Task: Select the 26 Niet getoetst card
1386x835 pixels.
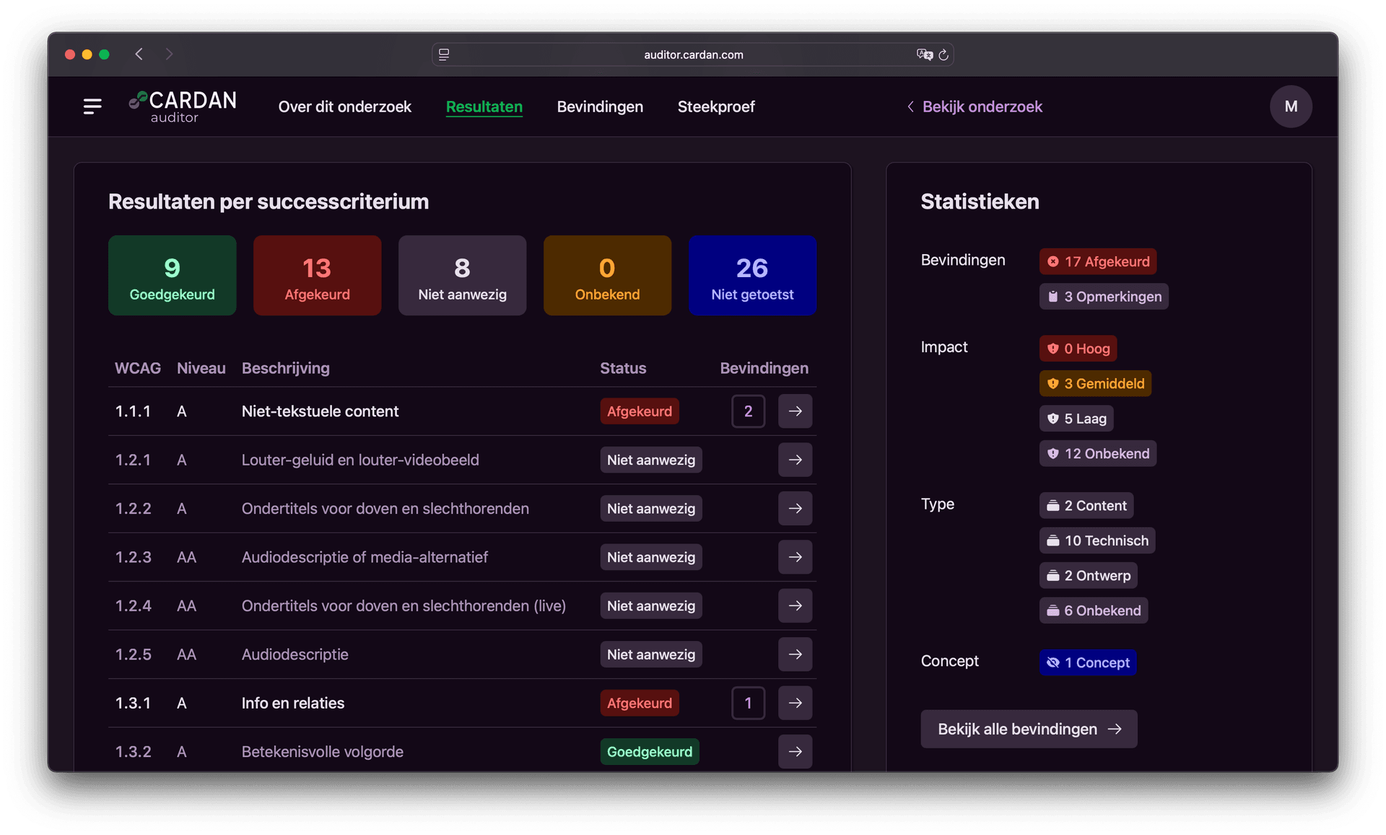Action: point(752,275)
